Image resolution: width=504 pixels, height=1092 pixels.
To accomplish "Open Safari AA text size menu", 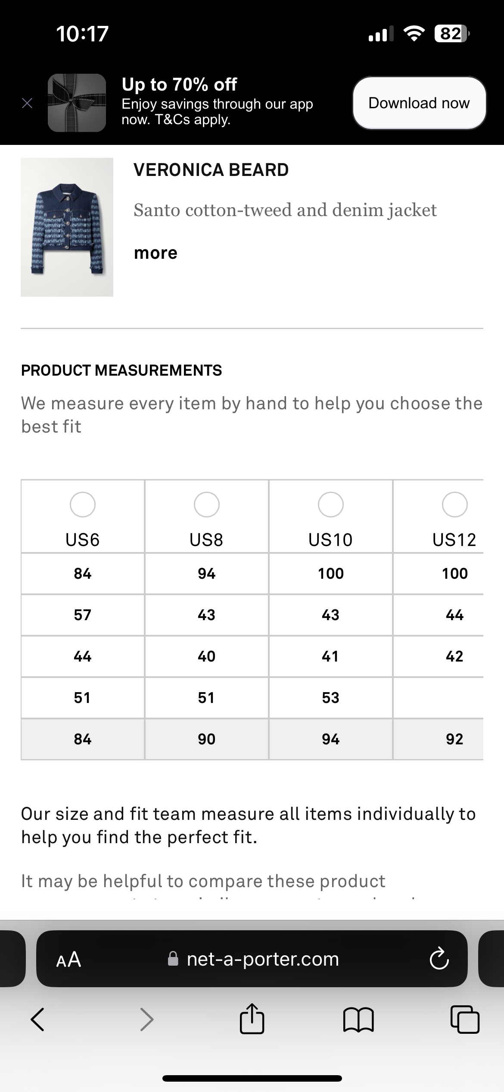I will (68, 960).
